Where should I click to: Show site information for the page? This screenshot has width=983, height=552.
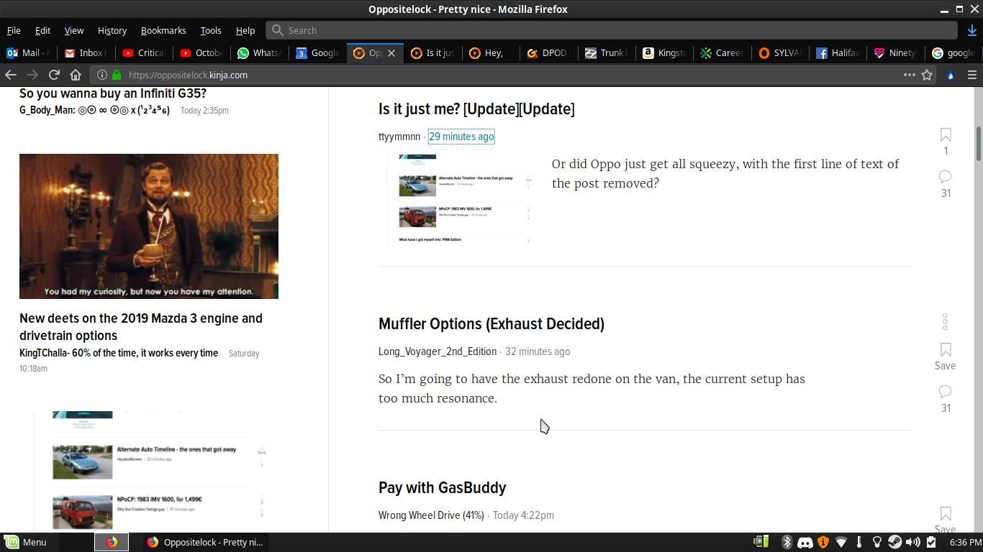[102, 75]
